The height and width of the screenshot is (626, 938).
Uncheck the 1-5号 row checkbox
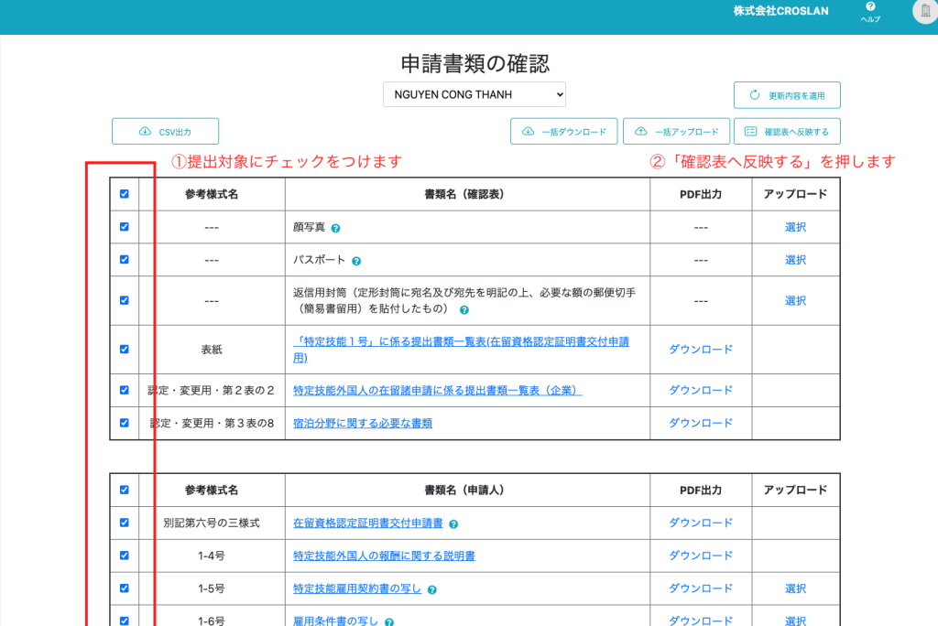(125, 588)
